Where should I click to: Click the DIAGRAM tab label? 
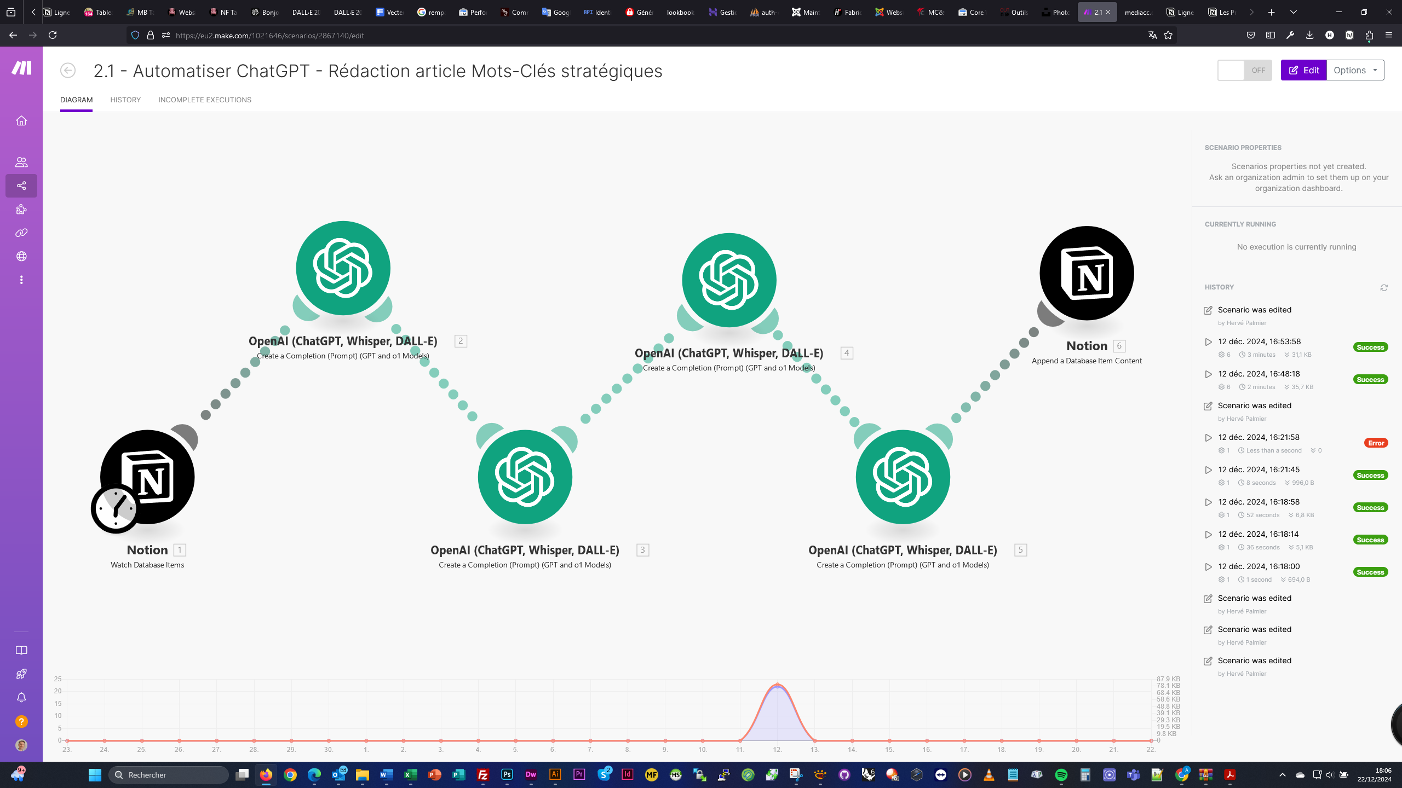click(76, 100)
